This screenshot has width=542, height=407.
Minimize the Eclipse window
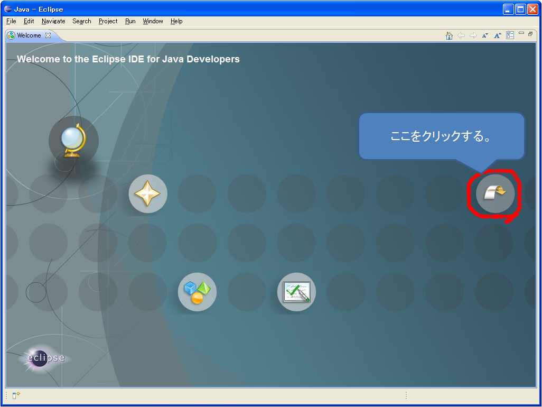coord(508,9)
